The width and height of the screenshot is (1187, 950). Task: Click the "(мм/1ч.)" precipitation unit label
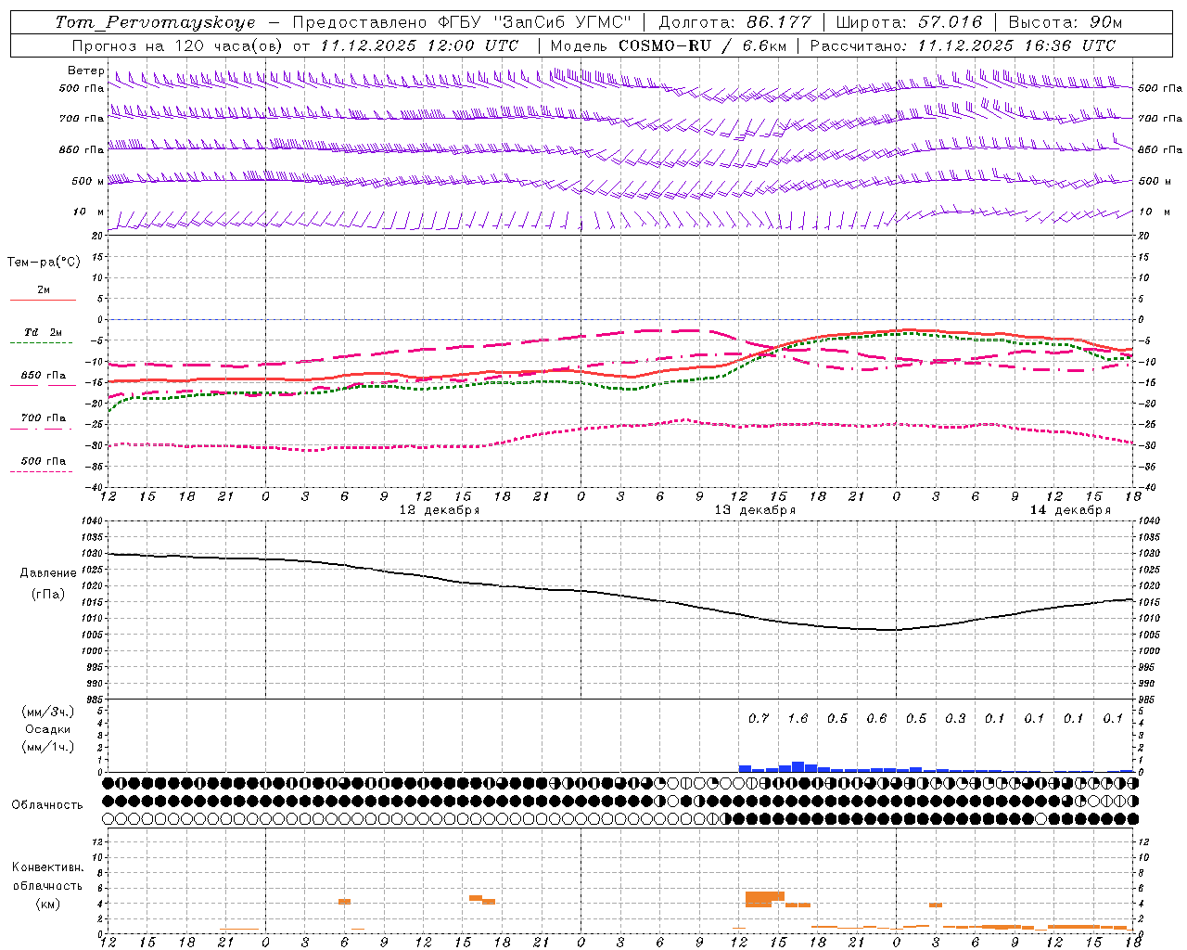coord(48,747)
